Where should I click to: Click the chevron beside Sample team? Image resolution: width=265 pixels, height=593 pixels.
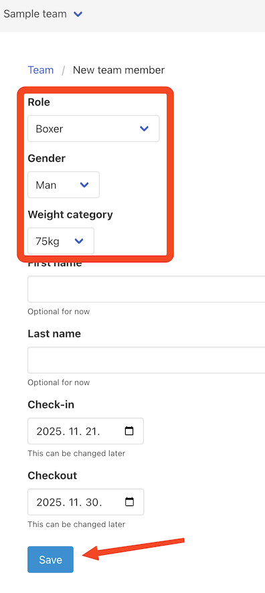point(78,14)
